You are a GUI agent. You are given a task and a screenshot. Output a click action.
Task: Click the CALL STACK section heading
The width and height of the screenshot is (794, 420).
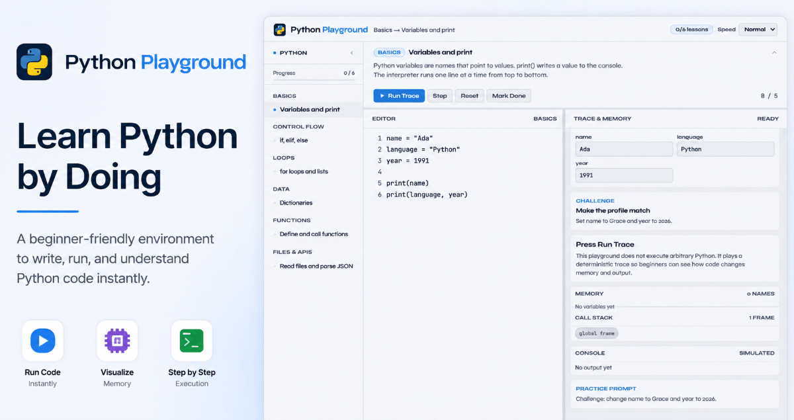tap(594, 317)
